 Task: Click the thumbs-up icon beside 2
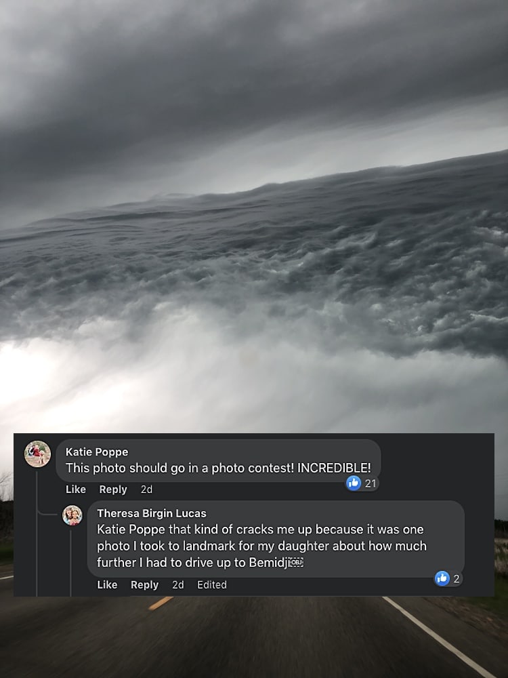pos(442,578)
